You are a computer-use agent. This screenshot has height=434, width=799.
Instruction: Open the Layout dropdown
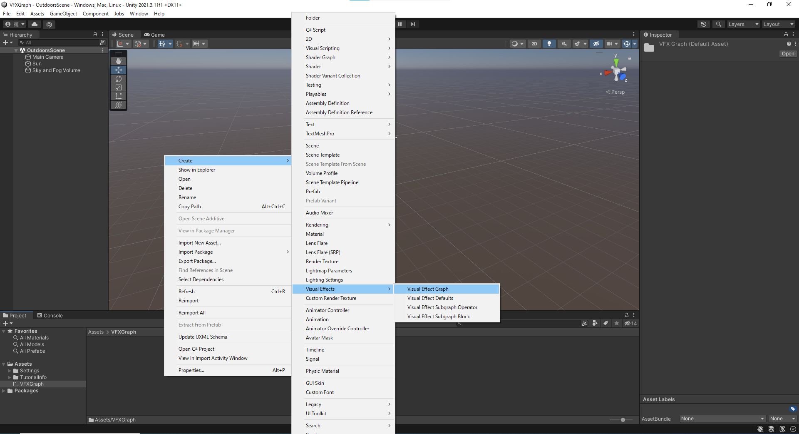pyautogui.click(x=778, y=24)
